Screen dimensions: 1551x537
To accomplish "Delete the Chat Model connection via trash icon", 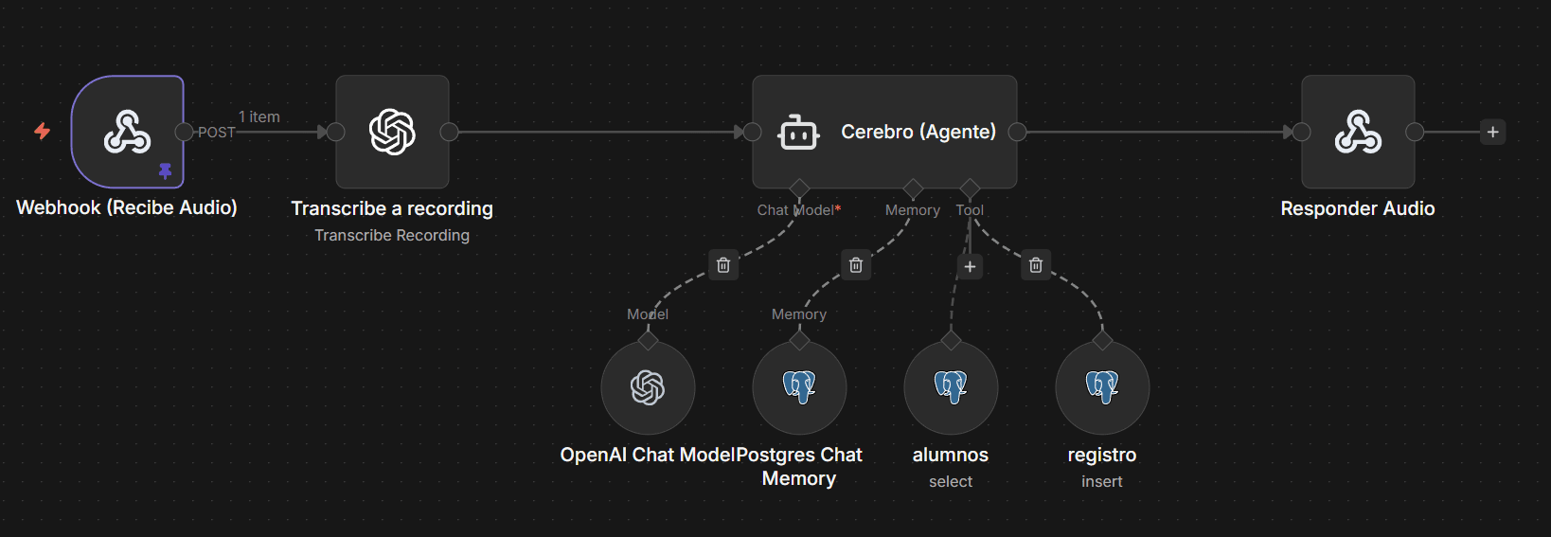I will pyautogui.click(x=723, y=265).
